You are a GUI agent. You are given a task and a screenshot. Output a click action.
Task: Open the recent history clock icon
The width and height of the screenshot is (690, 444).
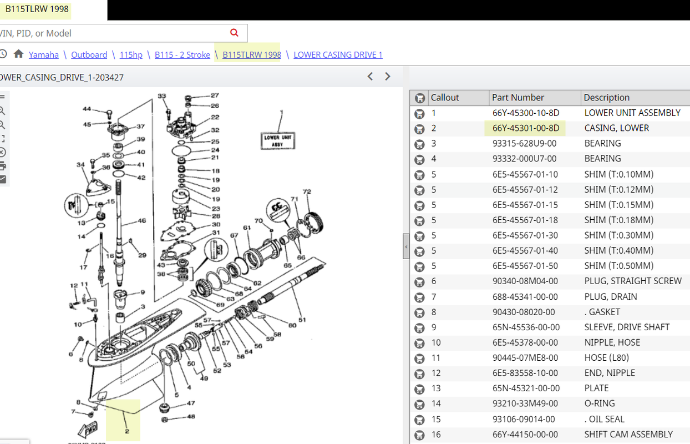tap(2, 54)
